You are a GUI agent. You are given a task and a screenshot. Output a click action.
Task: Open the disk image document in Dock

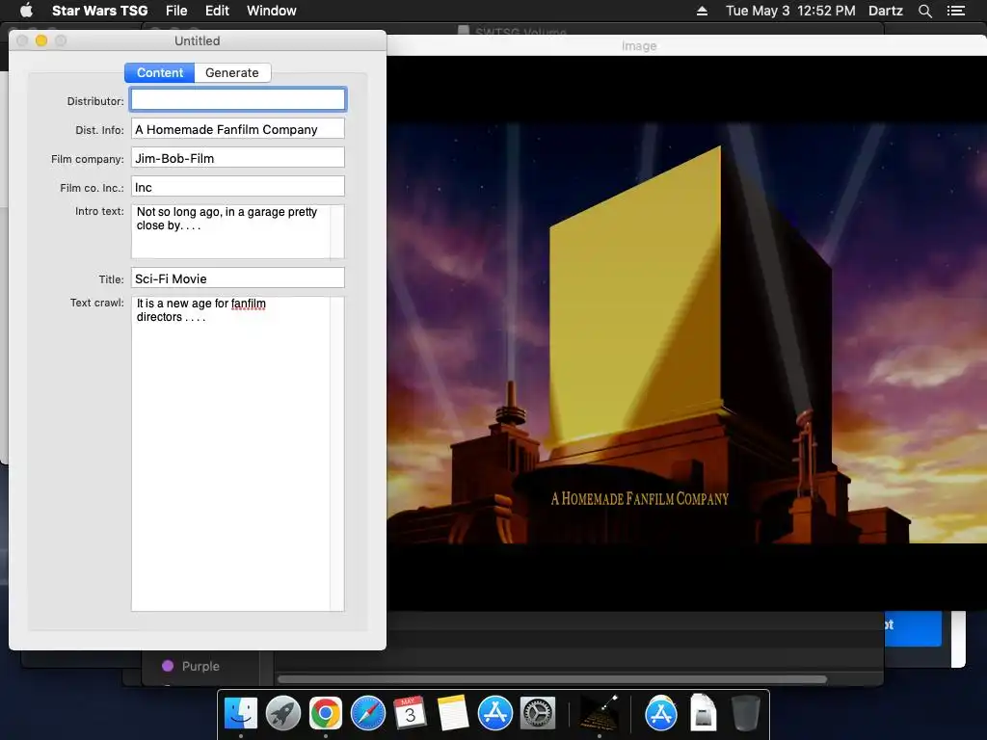(x=703, y=713)
